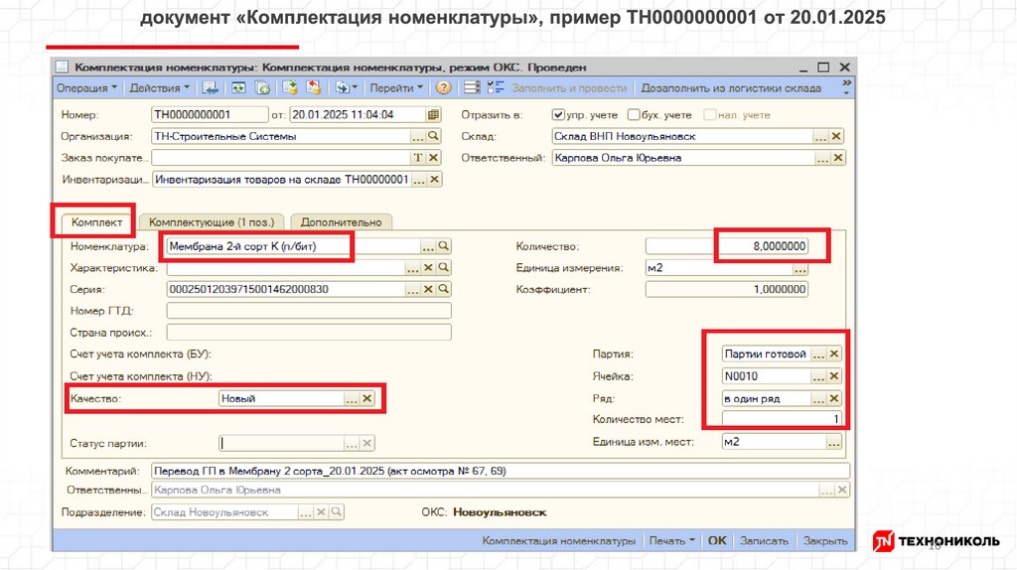Switch to the Дополнительно tab

(x=342, y=221)
